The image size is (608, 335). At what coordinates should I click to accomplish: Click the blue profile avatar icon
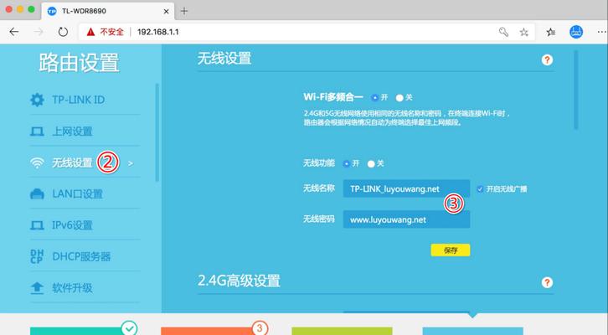(576, 32)
